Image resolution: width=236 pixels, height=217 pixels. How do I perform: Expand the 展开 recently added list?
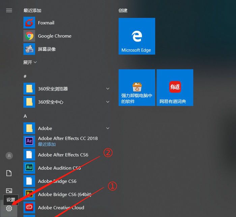coord(30,62)
